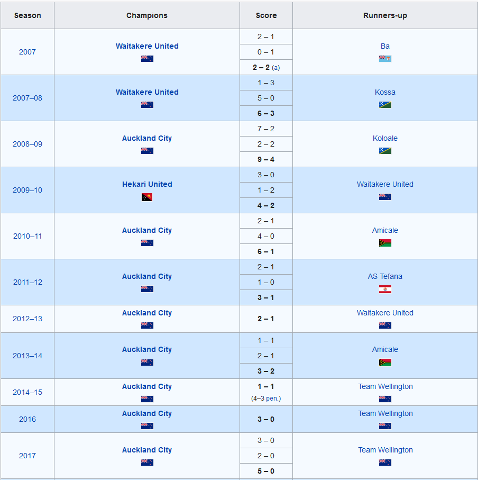Click Waitakere United runners-up in 2012–13 row

(x=385, y=313)
